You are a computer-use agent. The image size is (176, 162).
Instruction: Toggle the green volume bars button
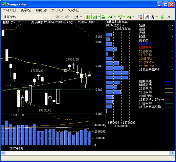(x=95, y=17)
